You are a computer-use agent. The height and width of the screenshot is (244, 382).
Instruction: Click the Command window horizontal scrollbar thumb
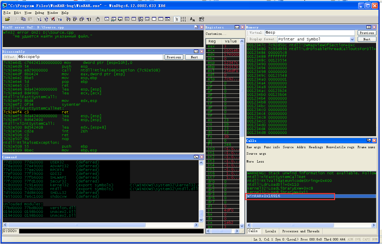pyautogui.click(x=77, y=225)
